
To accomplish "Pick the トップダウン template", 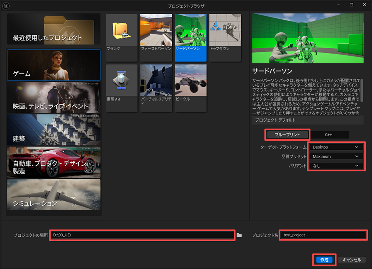I will coord(225,37).
